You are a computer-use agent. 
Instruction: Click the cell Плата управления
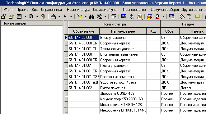(x=123, y=66)
